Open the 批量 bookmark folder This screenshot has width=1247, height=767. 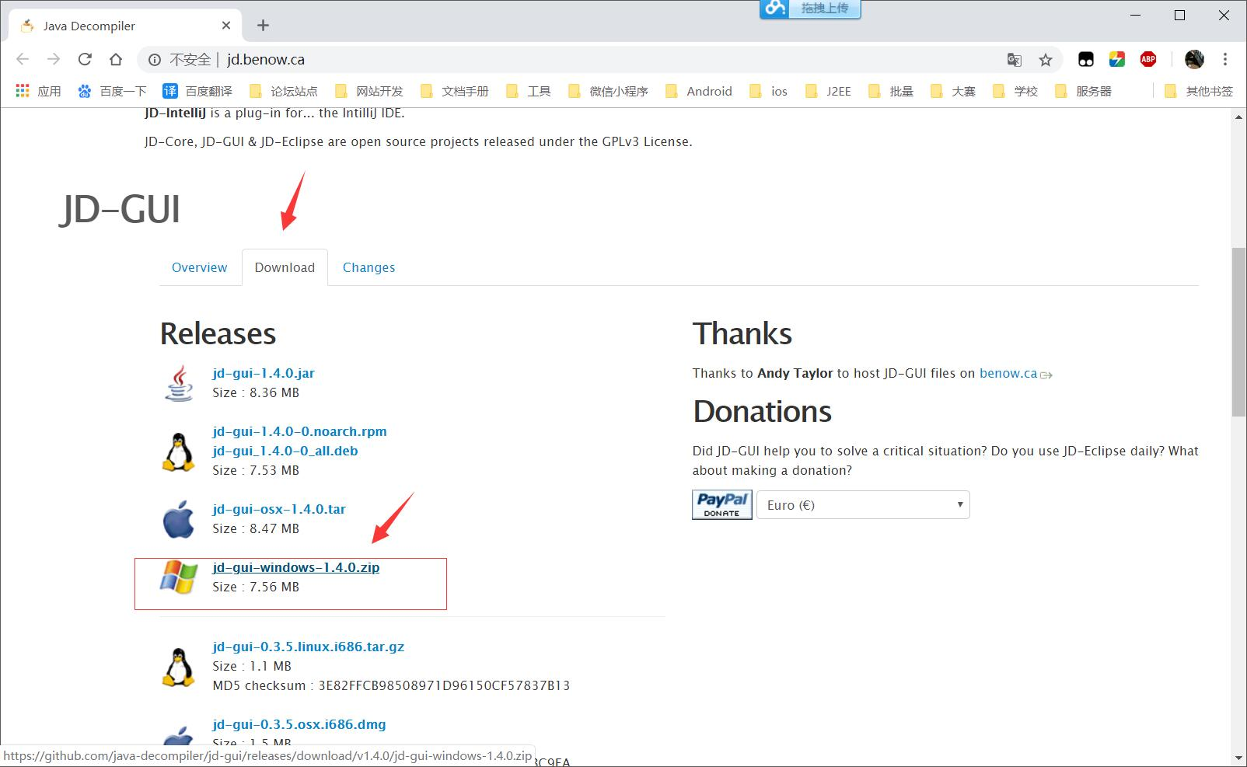pyautogui.click(x=890, y=91)
